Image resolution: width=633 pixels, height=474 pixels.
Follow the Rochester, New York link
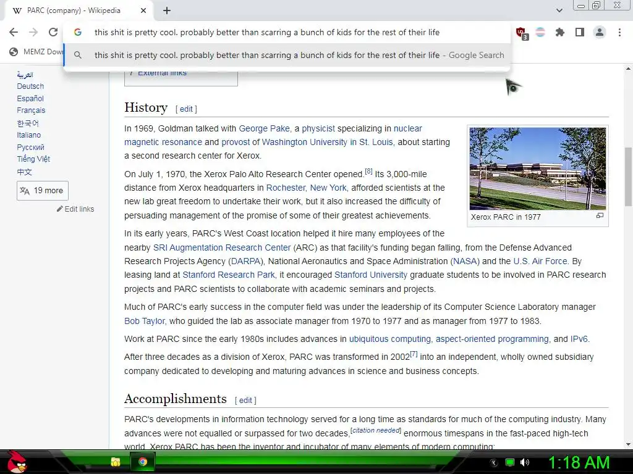point(306,188)
